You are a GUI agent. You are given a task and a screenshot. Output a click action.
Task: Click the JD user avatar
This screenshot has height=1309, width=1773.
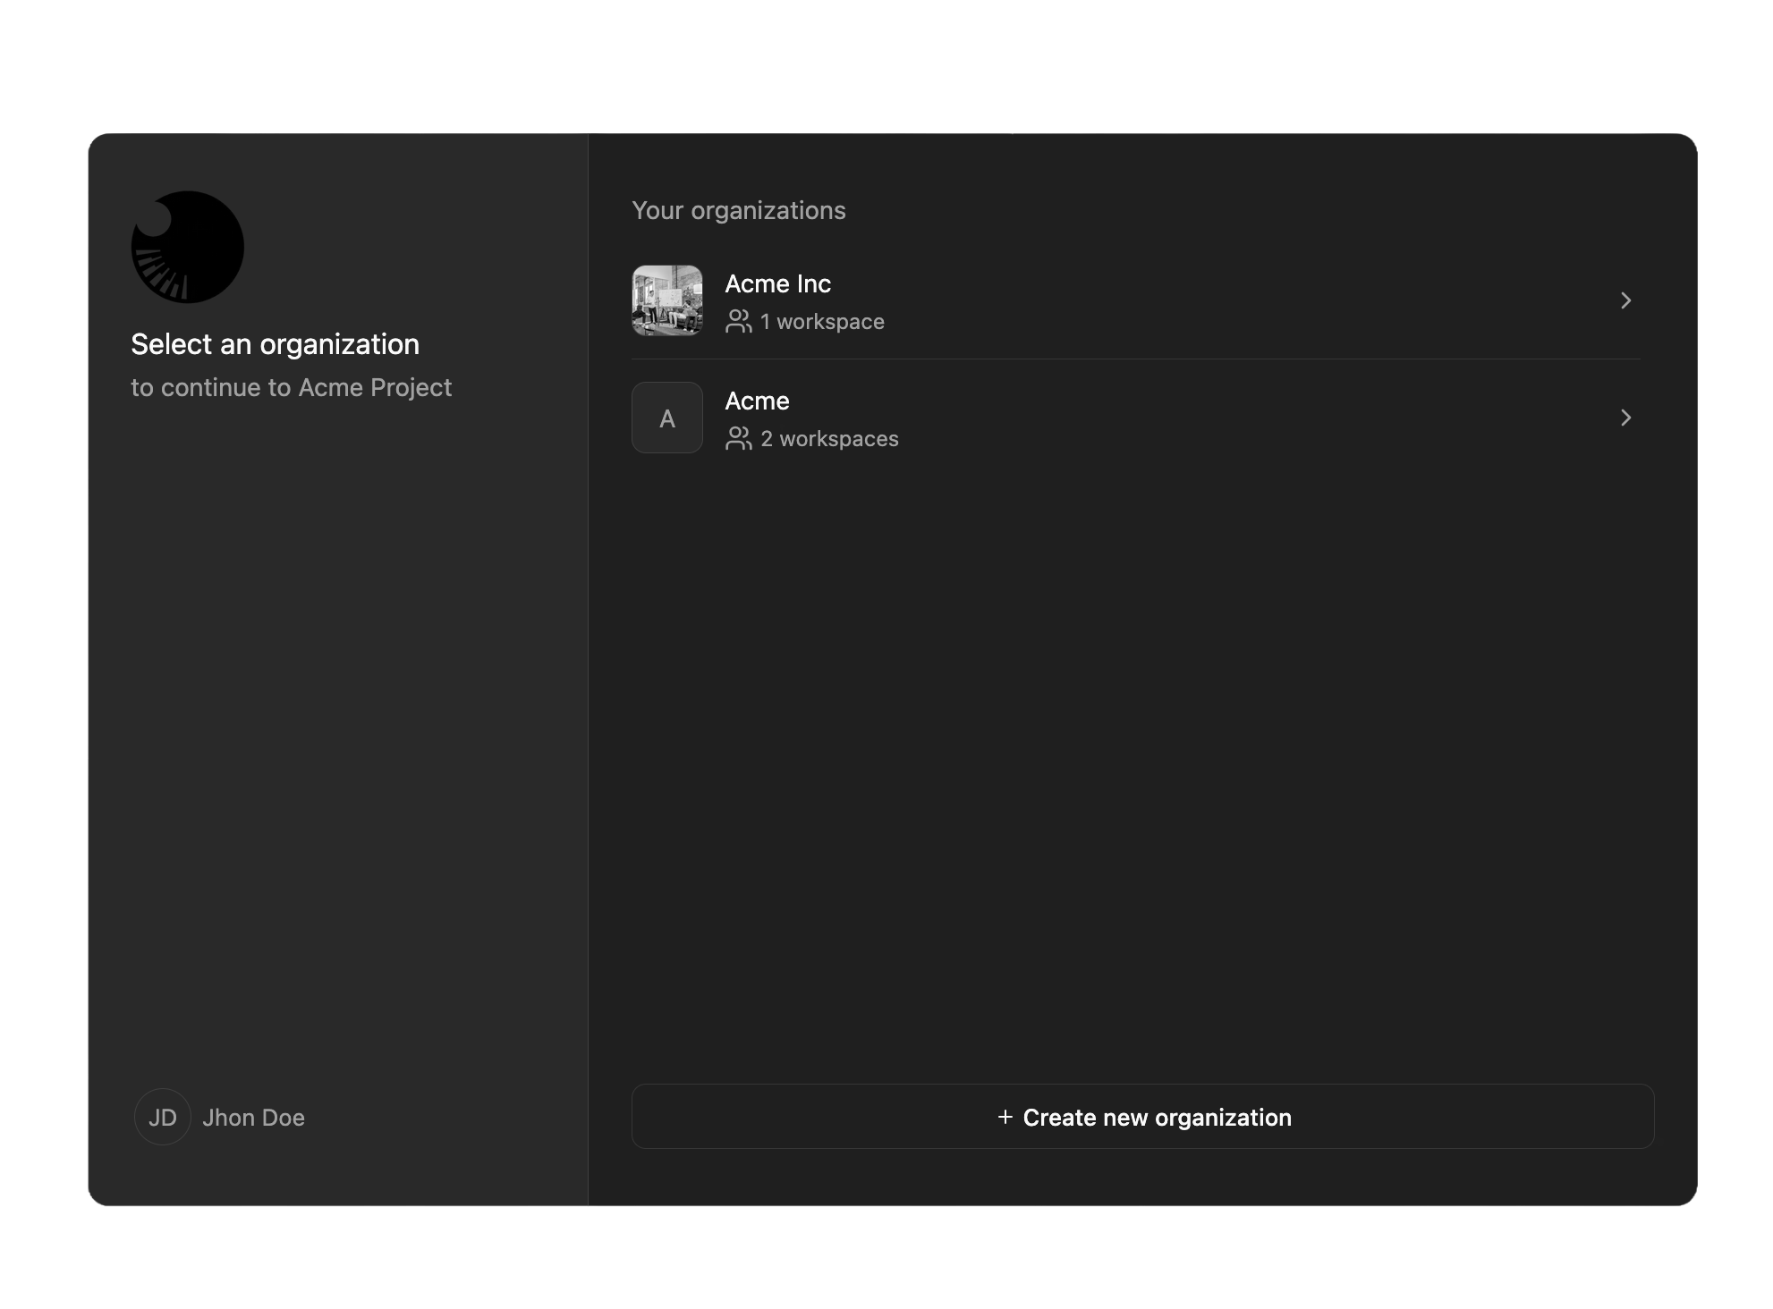162,1117
